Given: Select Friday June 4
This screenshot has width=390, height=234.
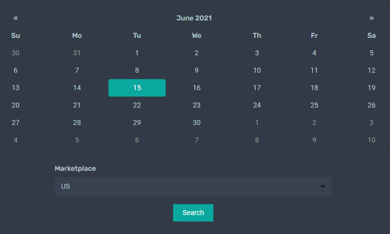Looking at the screenshot, I should click(314, 53).
